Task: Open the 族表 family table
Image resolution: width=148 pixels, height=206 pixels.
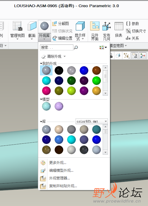Action: (119, 30)
